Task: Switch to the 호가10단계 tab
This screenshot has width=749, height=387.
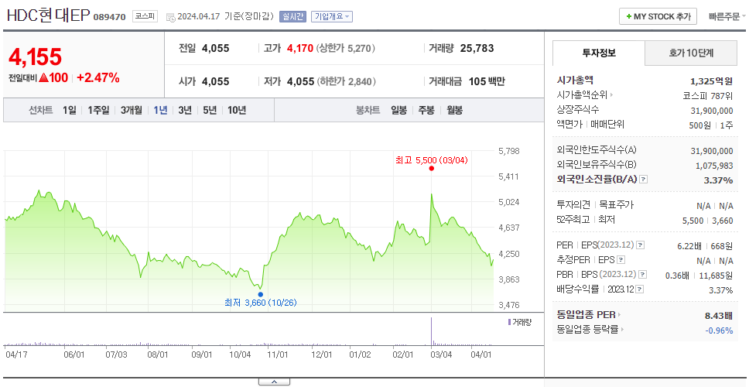Action: [691, 53]
